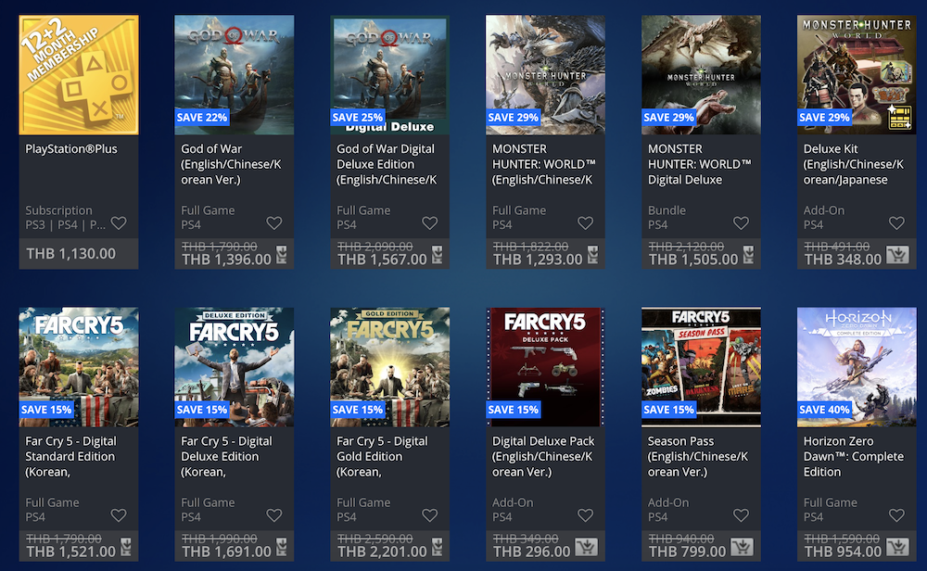
Task: Toggle wishlist heart on Horizon Zero Dawn
Action: [x=896, y=516]
